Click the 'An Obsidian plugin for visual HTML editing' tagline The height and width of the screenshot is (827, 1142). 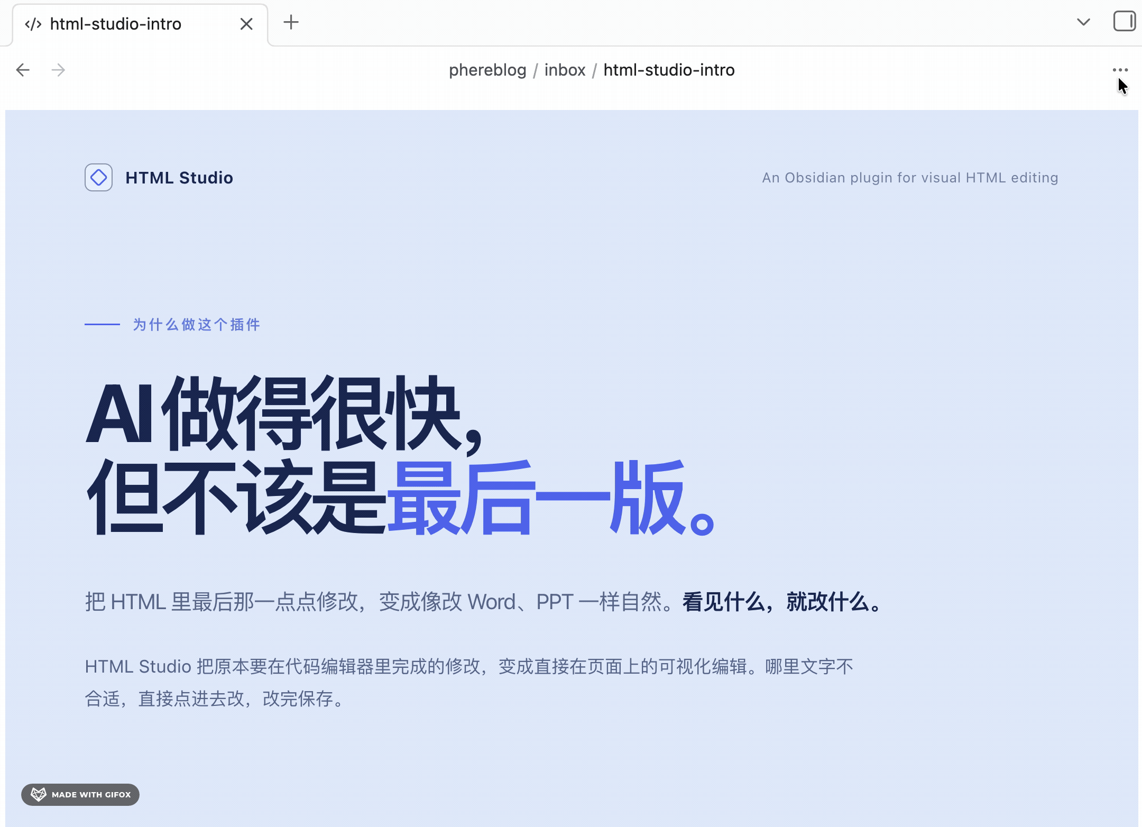(910, 178)
